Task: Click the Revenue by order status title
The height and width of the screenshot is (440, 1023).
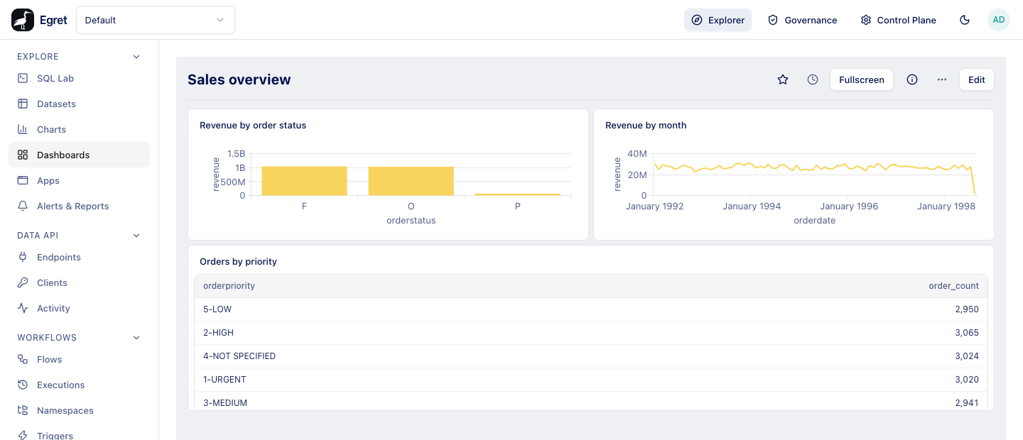Action: pos(253,126)
